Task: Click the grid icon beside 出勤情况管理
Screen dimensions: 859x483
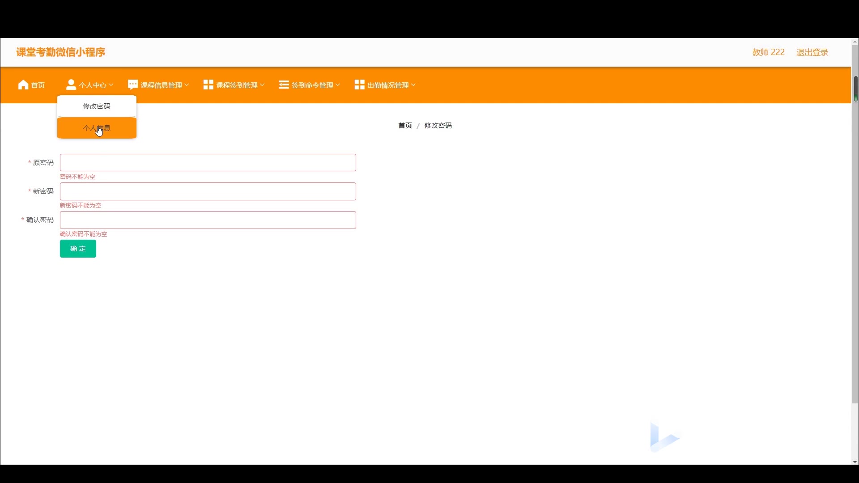Action: coord(359,85)
